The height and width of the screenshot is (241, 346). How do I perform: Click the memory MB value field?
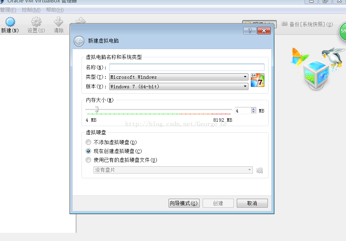point(243,111)
